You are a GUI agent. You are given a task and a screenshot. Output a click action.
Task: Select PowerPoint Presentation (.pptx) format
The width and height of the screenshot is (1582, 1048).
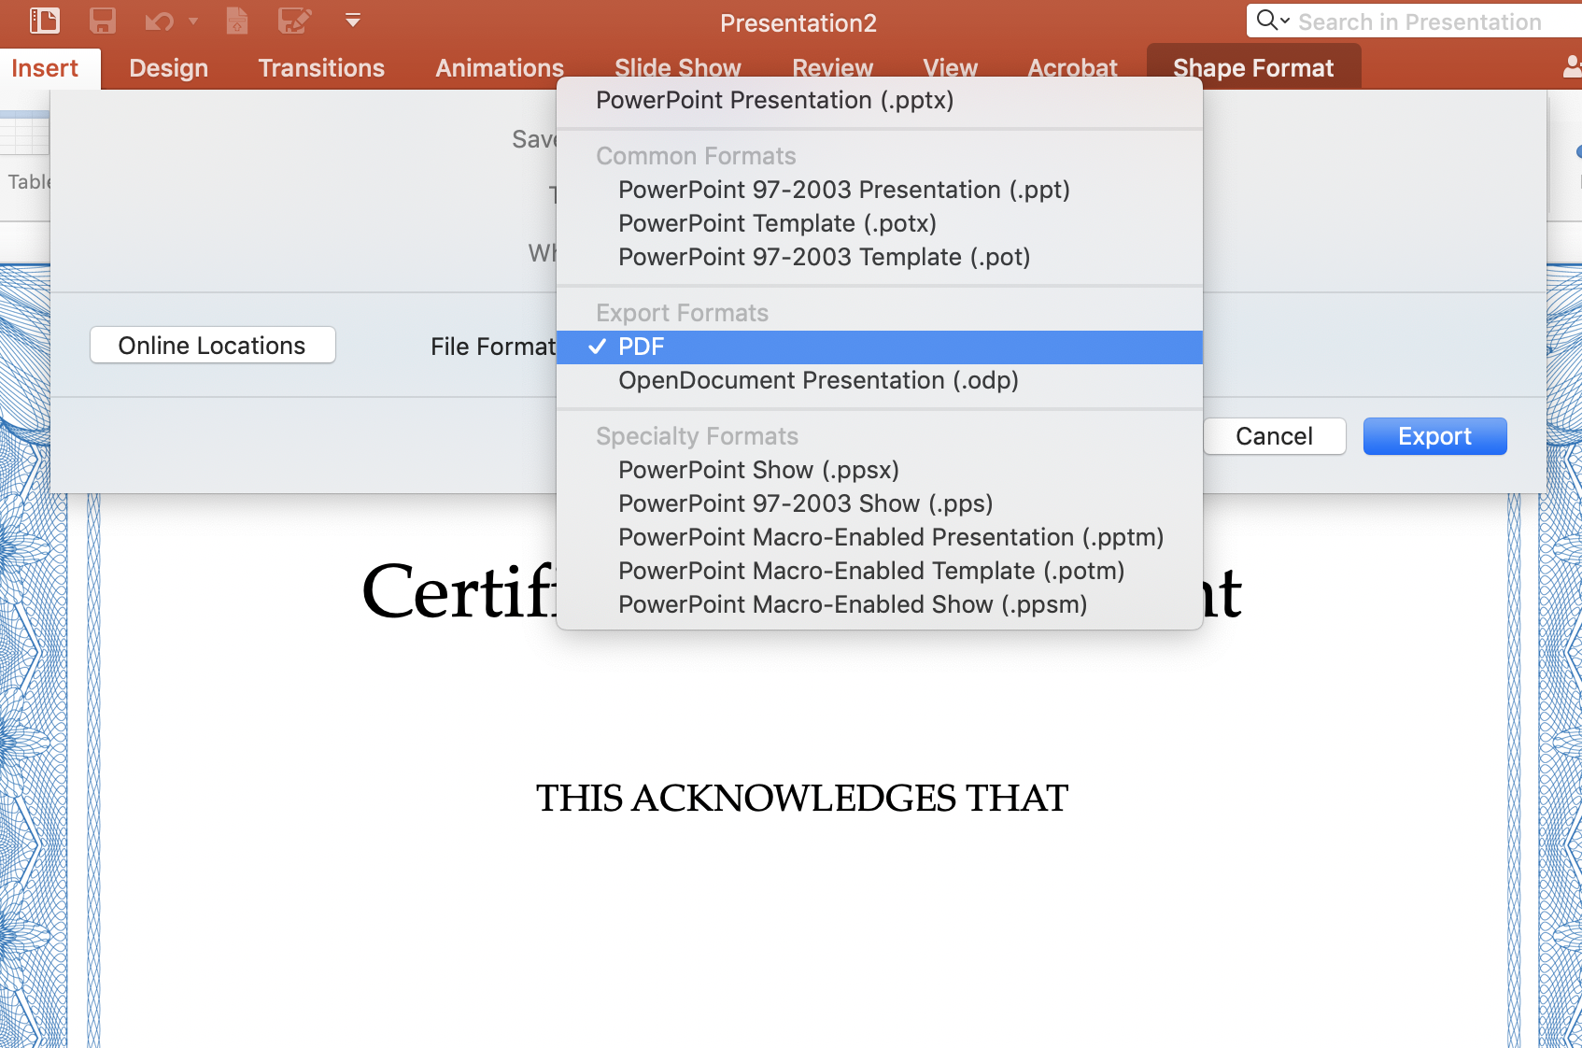click(880, 100)
